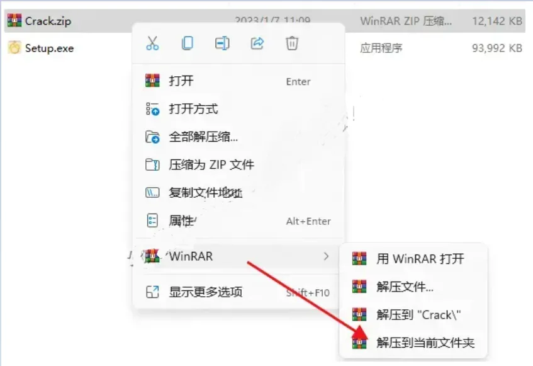
Task: Click the Rename icon in context menu
Action: [x=222, y=43]
